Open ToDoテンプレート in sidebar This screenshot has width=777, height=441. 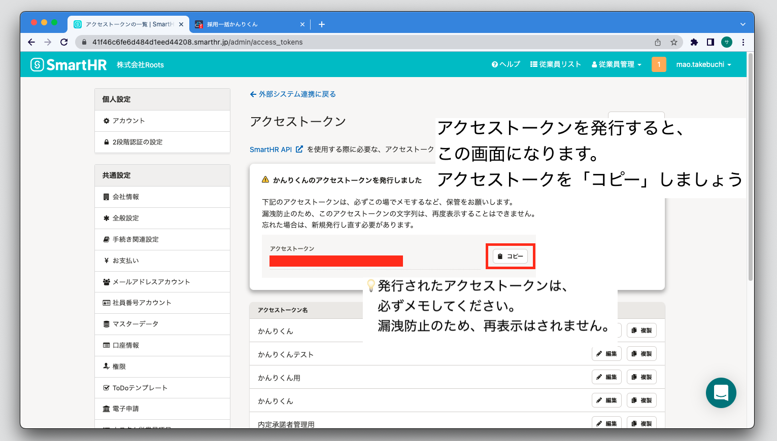(x=162, y=388)
